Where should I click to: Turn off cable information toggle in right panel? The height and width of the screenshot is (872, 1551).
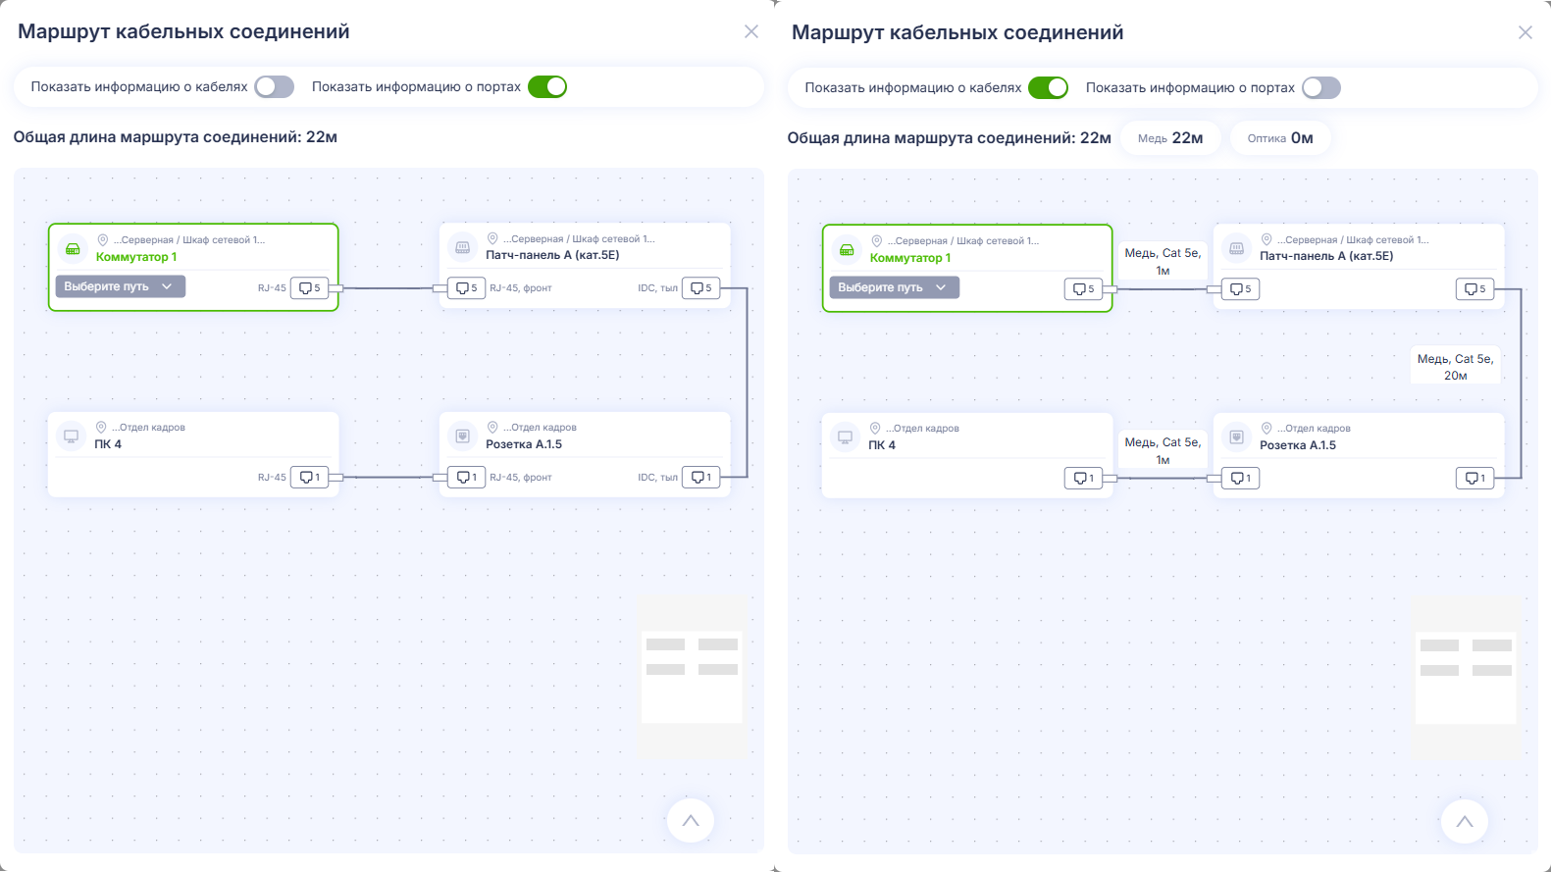(1049, 87)
